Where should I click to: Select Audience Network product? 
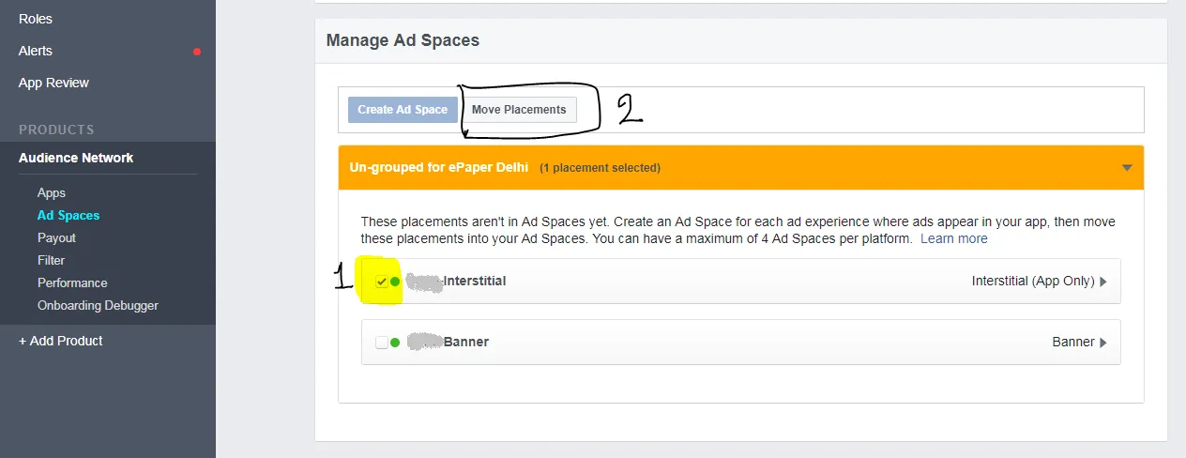click(x=76, y=158)
